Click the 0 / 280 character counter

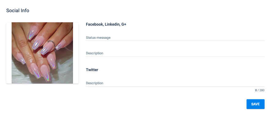tap(260, 90)
